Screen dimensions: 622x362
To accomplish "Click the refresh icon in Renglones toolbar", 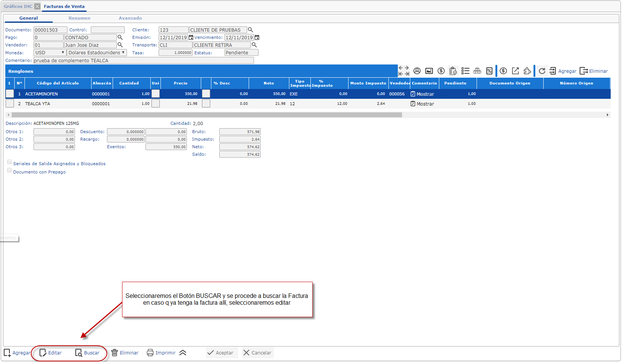I will [542, 71].
